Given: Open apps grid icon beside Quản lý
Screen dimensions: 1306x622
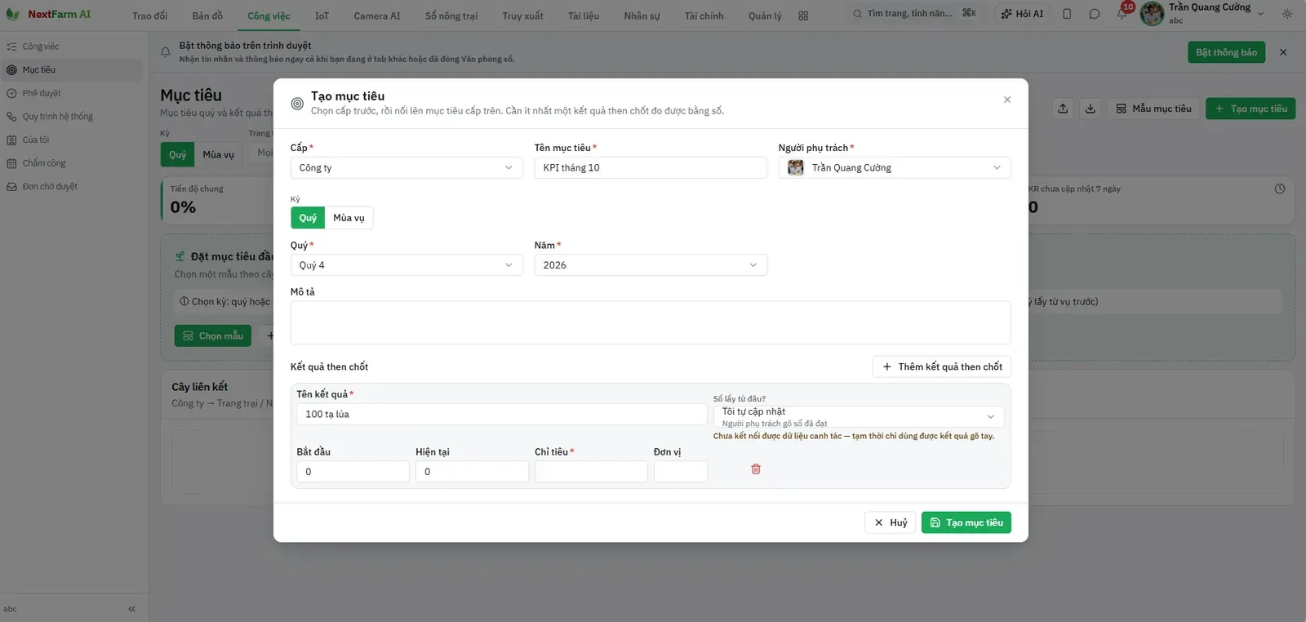Looking at the screenshot, I should [x=803, y=16].
